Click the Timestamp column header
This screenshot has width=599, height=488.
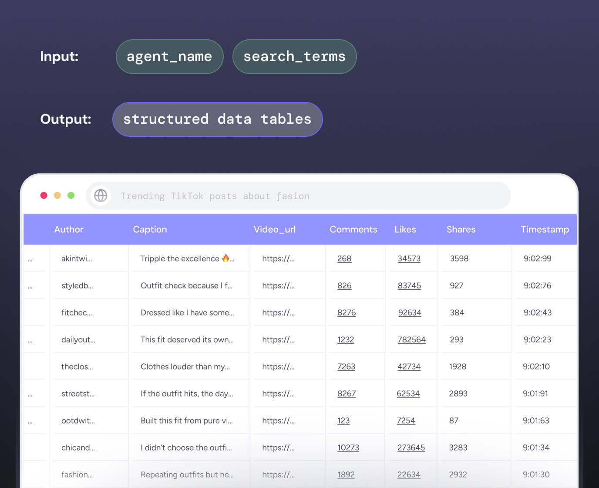(x=545, y=229)
